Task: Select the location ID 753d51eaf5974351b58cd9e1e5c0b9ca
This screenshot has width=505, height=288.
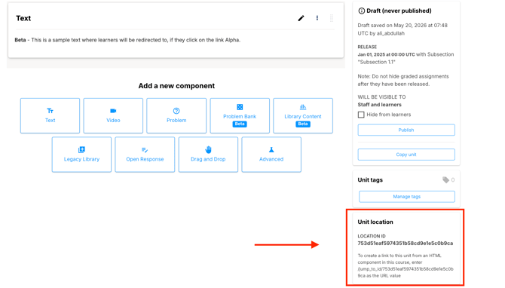Action: (406, 244)
